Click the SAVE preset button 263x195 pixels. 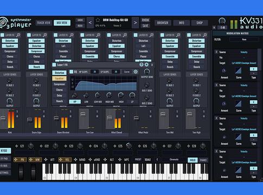pyautogui.click(x=145, y=26)
